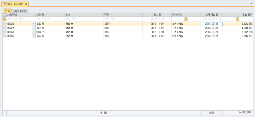The width and height of the screenshot is (255, 117).
Task: Click total payment 3,082,160
Action: pos(247,32)
